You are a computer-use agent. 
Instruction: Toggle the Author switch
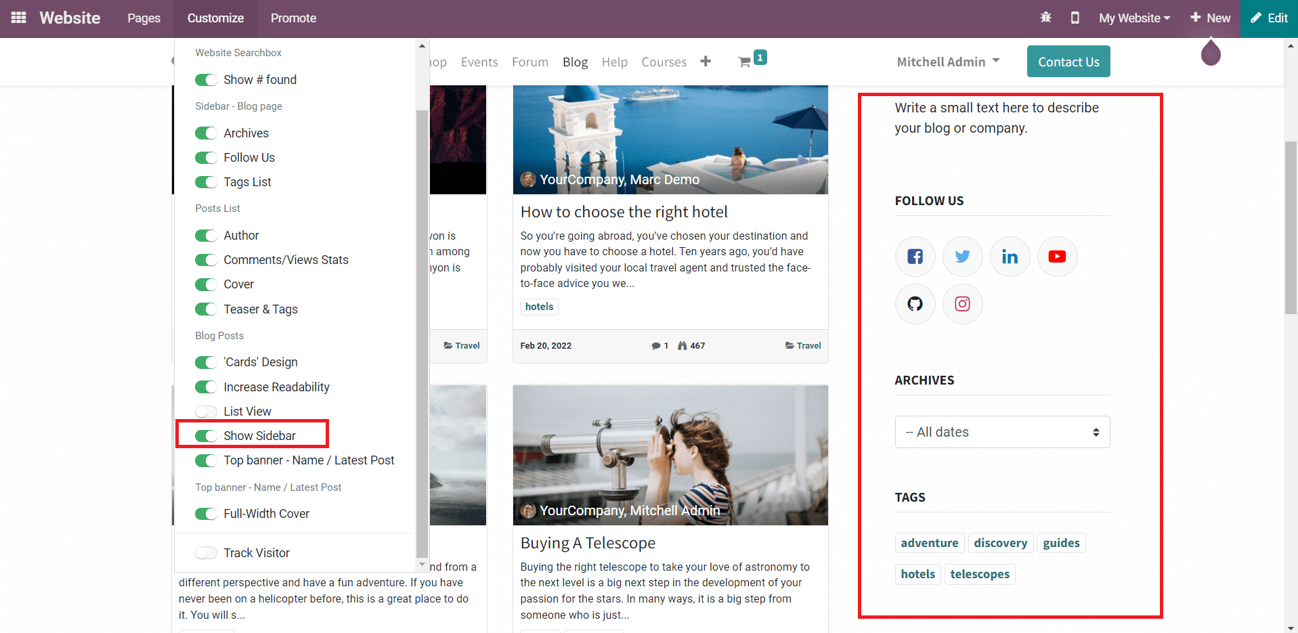pos(206,236)
